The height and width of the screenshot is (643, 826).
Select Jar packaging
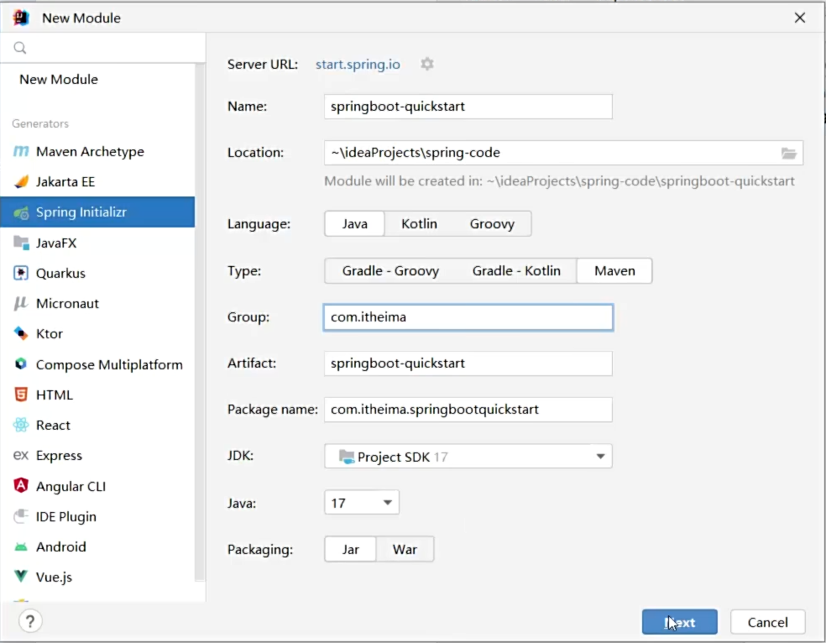(350, 549)
